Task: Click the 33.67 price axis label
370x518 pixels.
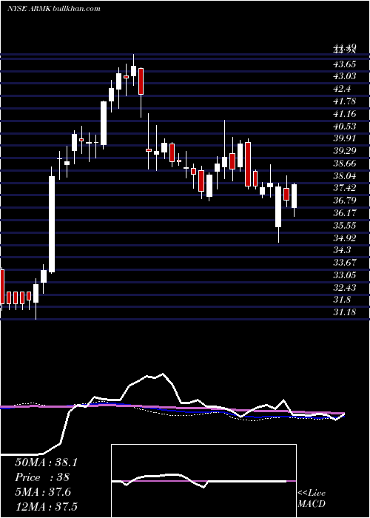Action: pyautogui.click(x=344, y=263)
